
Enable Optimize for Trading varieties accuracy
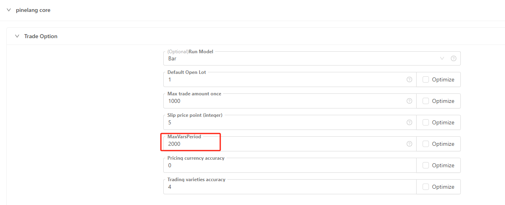click(426, 187)
